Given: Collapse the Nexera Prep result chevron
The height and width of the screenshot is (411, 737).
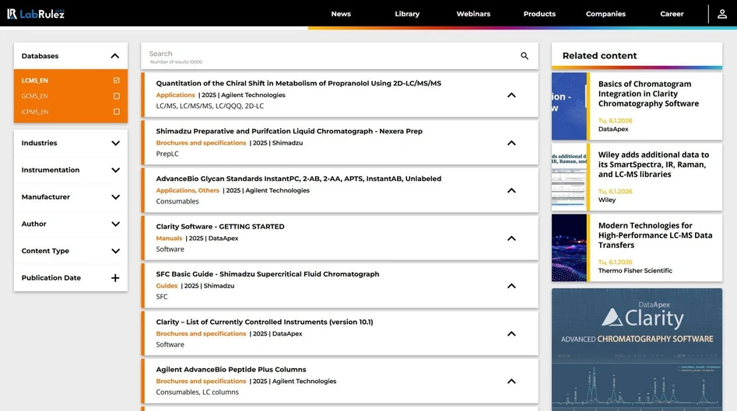Looking at the screenshot, I should point(511,143).
